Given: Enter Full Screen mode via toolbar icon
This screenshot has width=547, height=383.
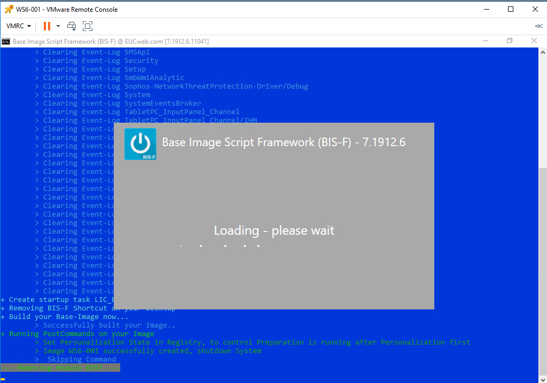Looking at the screenshot, I should pos(87,26).
